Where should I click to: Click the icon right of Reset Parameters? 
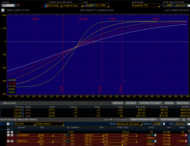184,119
